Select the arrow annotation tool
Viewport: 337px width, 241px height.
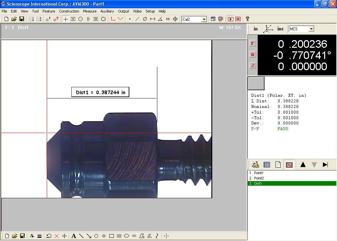89,236
